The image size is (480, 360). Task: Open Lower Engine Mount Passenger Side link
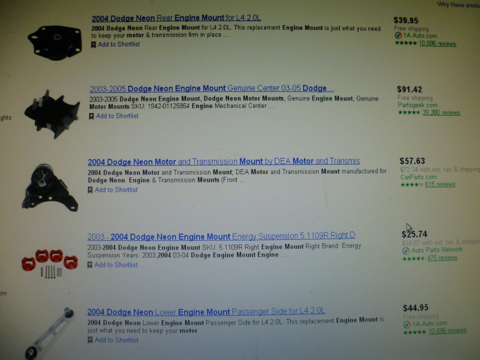(x=206, y=311)
